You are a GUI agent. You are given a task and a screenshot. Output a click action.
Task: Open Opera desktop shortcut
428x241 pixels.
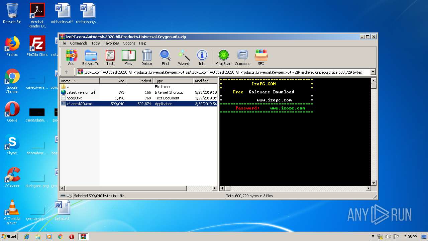pos(12,111)
